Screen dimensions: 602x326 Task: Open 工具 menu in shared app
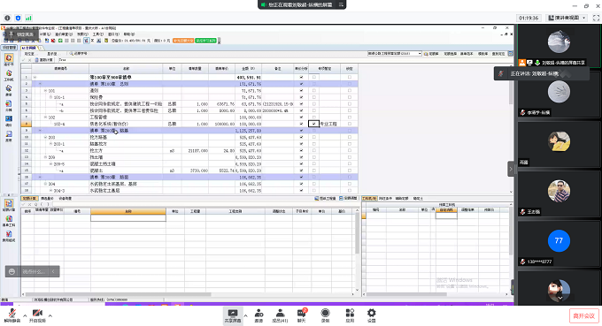point(98,34)
